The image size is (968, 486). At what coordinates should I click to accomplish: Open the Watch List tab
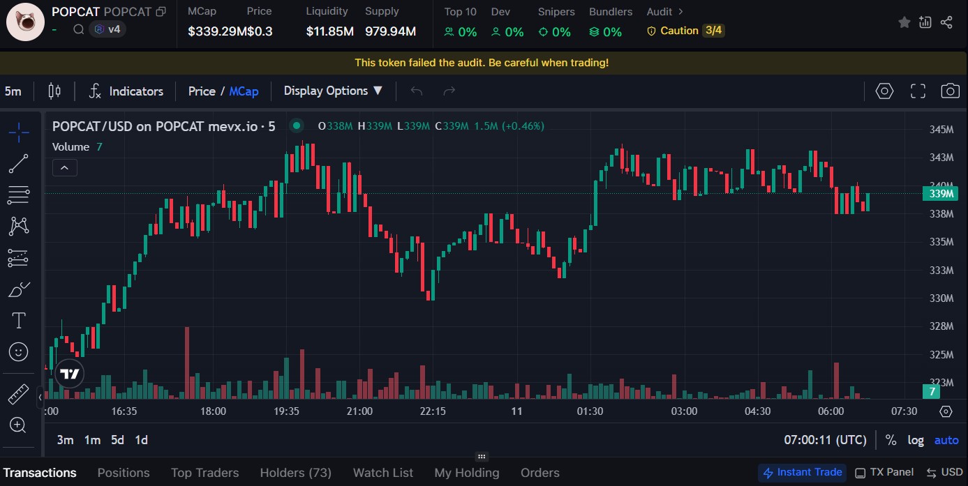383,473
